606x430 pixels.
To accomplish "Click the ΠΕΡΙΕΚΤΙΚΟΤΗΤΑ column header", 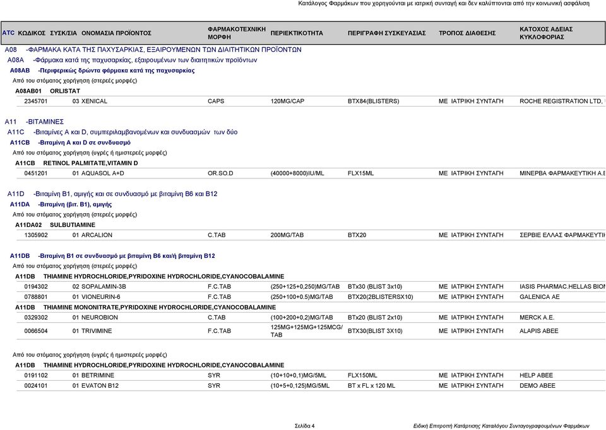I will pos(297,33).
